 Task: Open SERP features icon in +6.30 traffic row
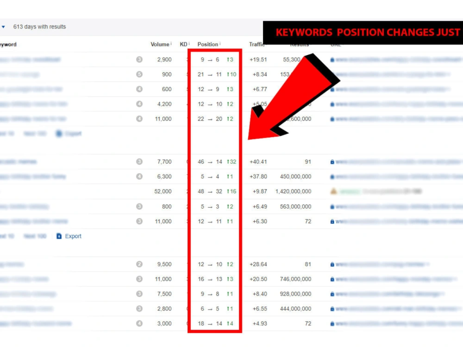(139, 221)
